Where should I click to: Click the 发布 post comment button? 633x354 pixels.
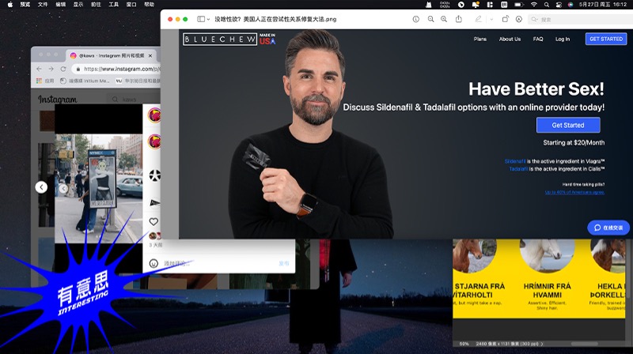click(x=284, y=263)
